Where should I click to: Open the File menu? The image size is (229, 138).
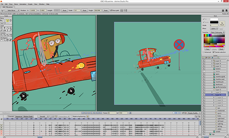pyautogui.click(x=2, y=4)
